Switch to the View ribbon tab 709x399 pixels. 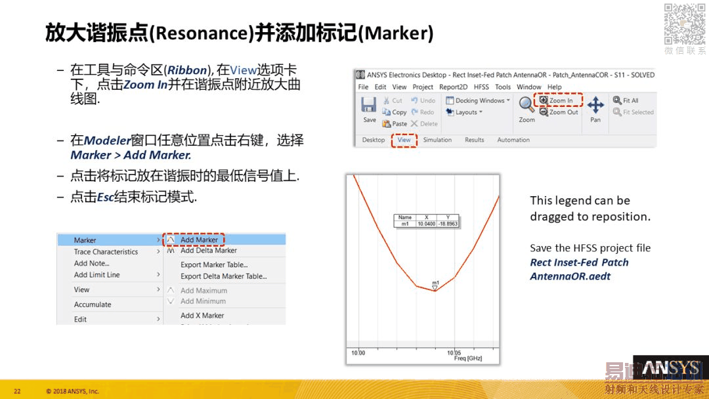click(x=404, y=140)
